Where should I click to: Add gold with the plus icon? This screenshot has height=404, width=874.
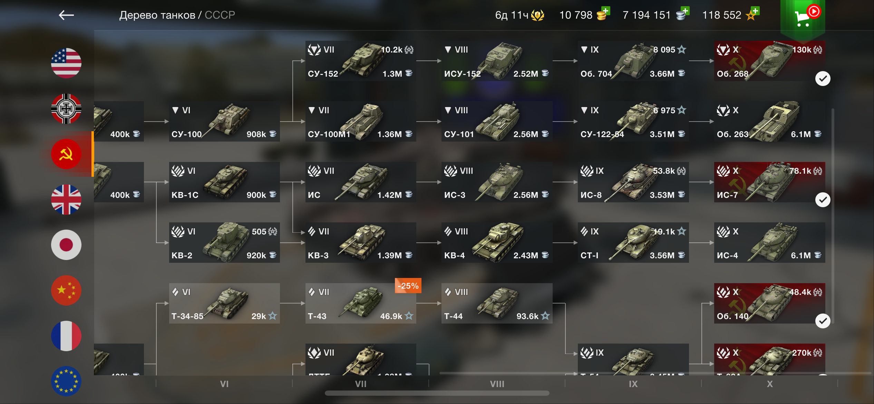[606, 11]
